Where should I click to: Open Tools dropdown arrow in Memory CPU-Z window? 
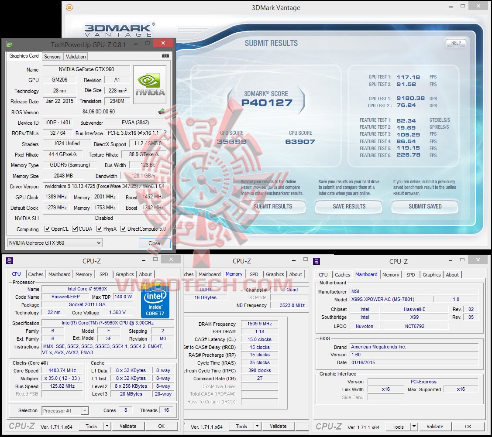coord(257,427)
